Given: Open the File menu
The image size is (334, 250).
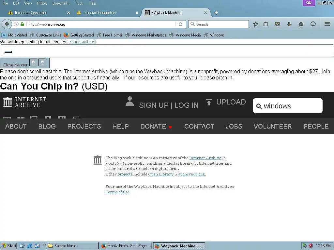Looking at the screenshot, I should click(x=5, y=3).
